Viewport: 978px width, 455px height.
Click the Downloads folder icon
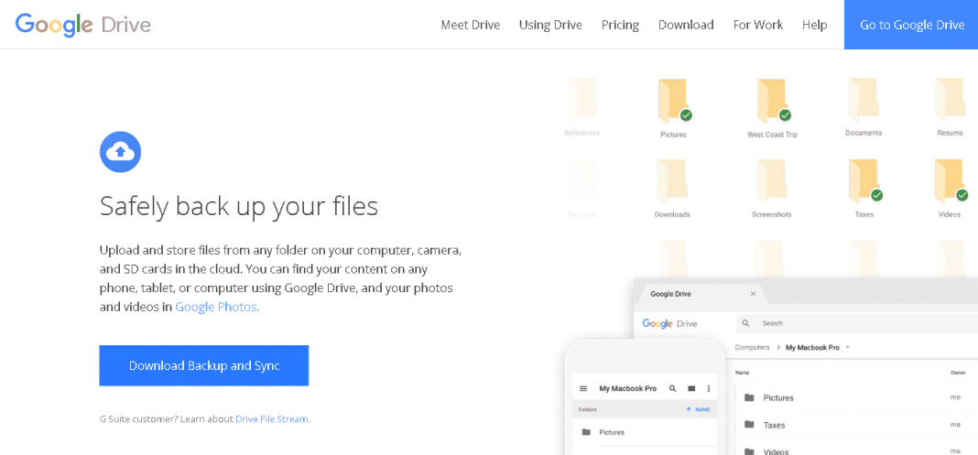tap(672, 181)
